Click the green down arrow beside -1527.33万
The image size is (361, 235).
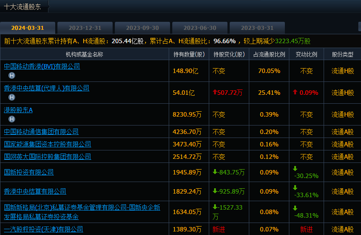click(x=215, y=207)
